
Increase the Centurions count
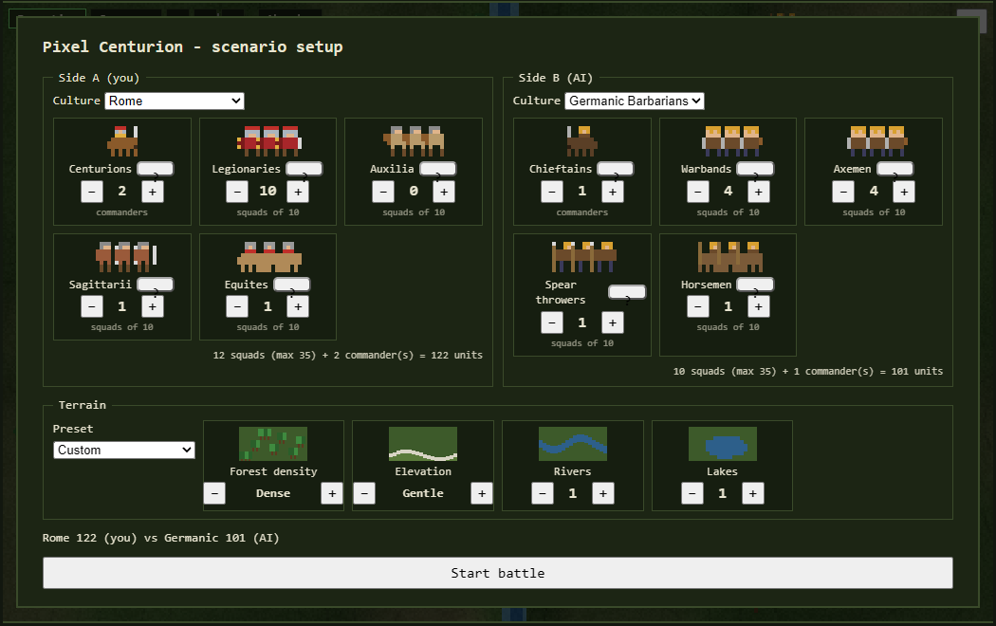tap(153, 192)
